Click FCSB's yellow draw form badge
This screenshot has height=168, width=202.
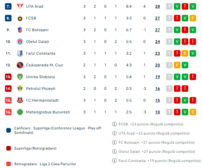tap(193, 18)
